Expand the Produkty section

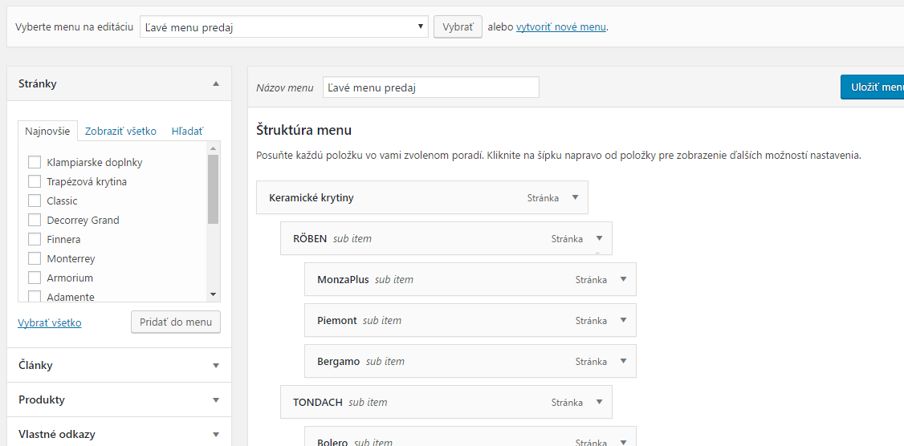[x=120, y=400]
